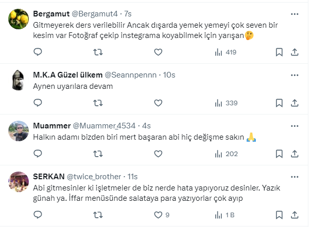Reply to Bergamut's tweet

tap(38, 52)
